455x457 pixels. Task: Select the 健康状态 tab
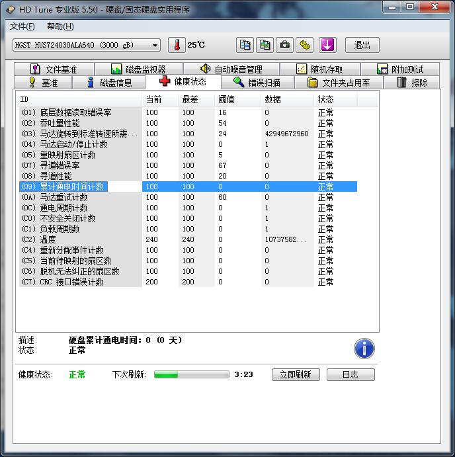[x=183, y=81]
